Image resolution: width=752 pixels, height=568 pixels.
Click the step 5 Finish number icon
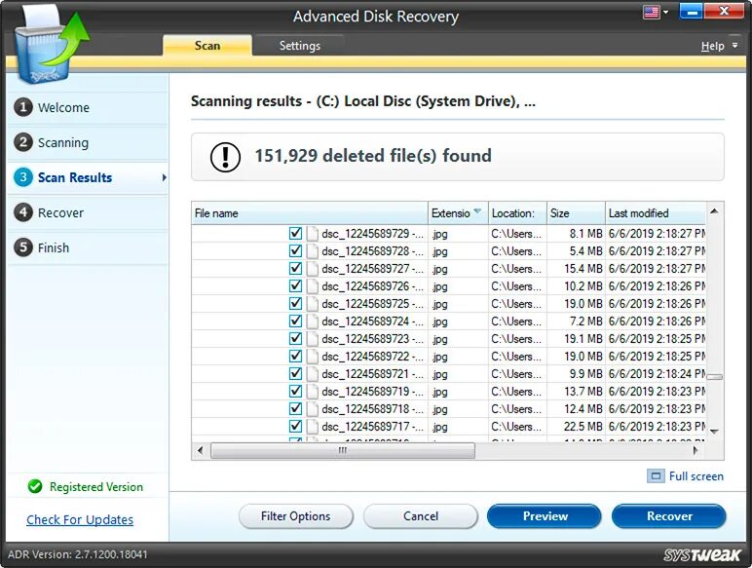23,247
